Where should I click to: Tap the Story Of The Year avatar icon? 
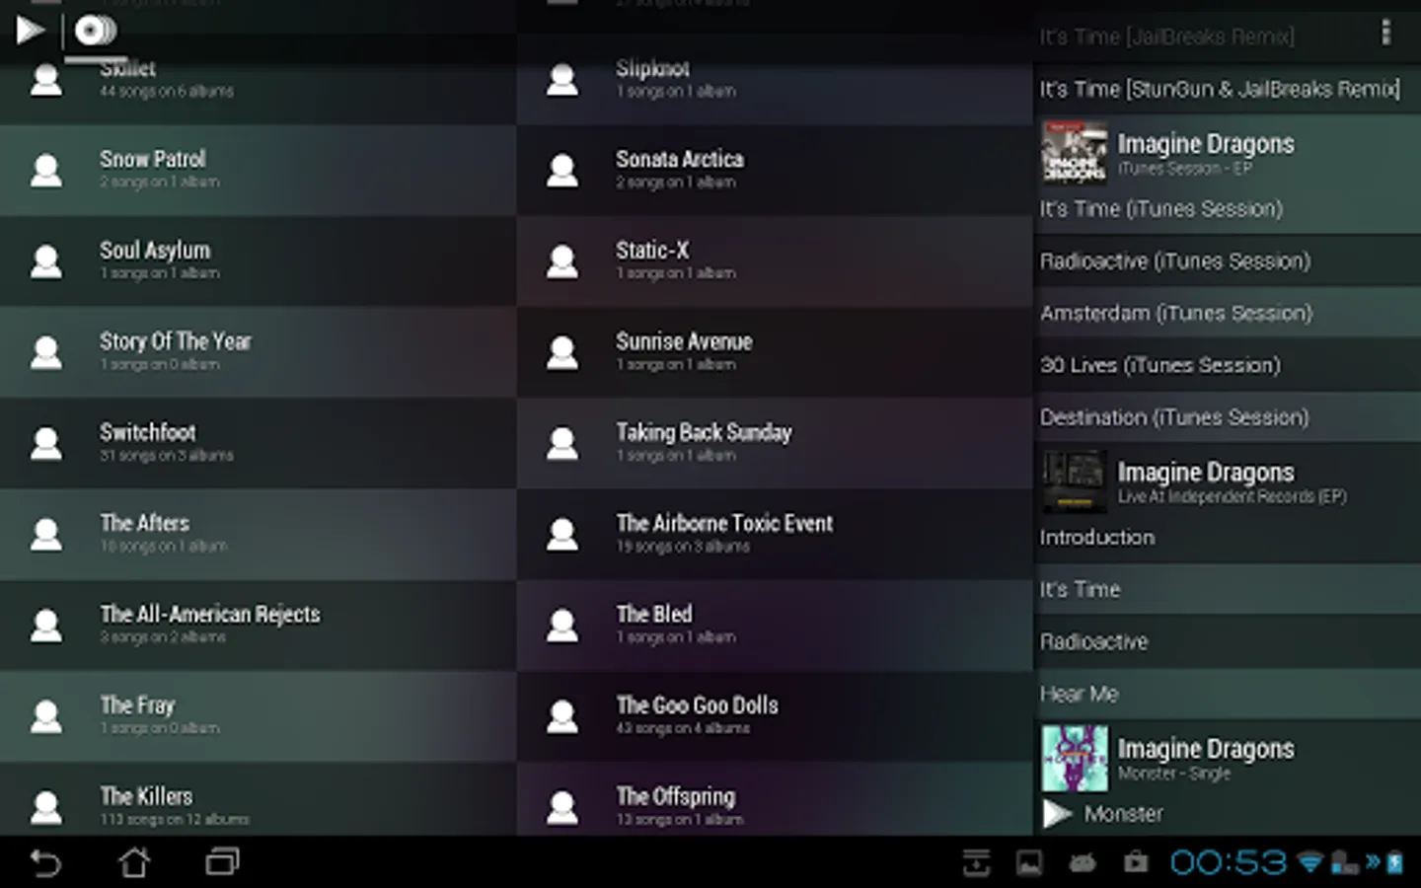point(45,352)
